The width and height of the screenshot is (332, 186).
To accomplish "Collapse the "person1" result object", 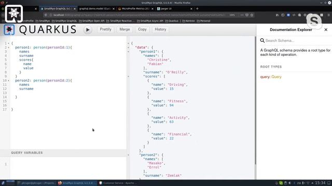I will pos(128,52).
